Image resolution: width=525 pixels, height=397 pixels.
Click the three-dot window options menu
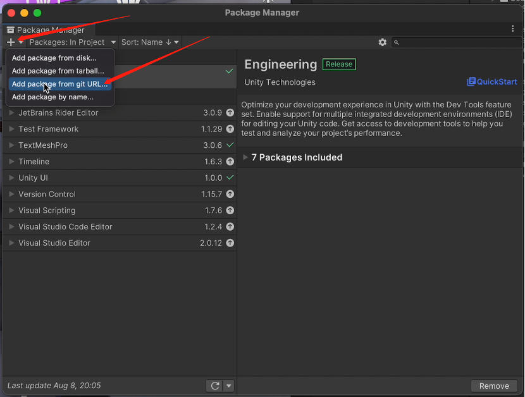point(513,29)
